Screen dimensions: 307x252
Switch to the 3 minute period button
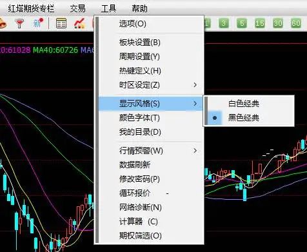point(224,23)
